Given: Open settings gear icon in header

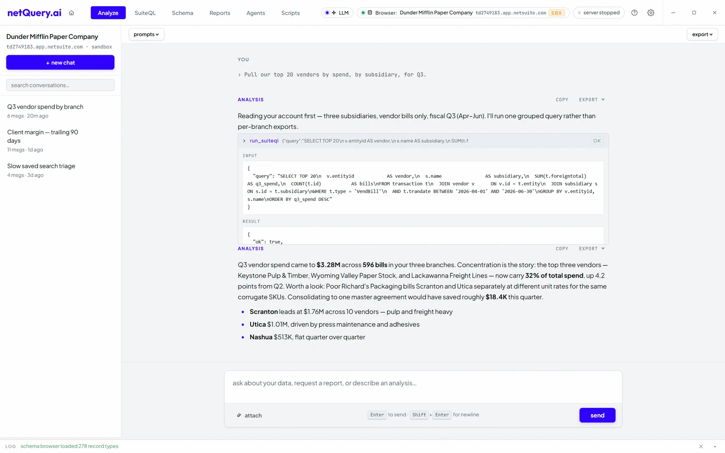Looking at the screenshot, I should [x=651, y=13].
